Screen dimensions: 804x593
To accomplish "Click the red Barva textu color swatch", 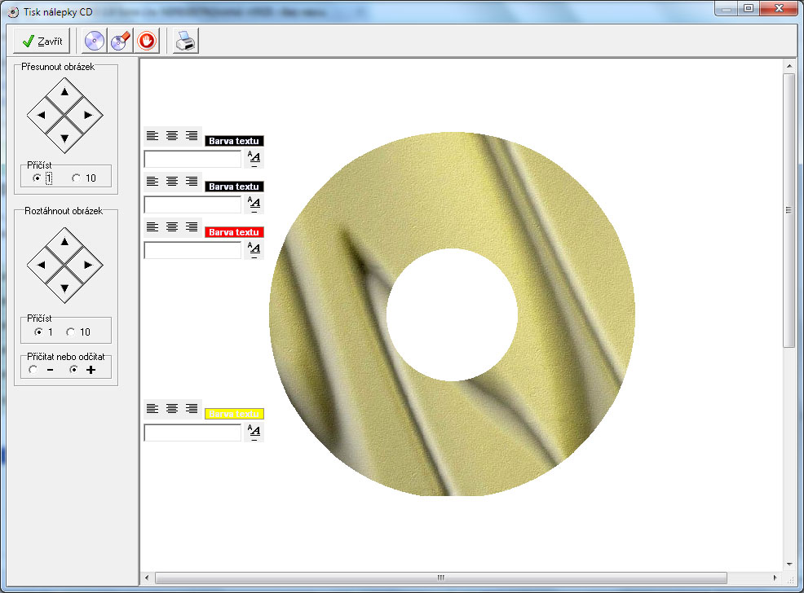I will (234, 232).
